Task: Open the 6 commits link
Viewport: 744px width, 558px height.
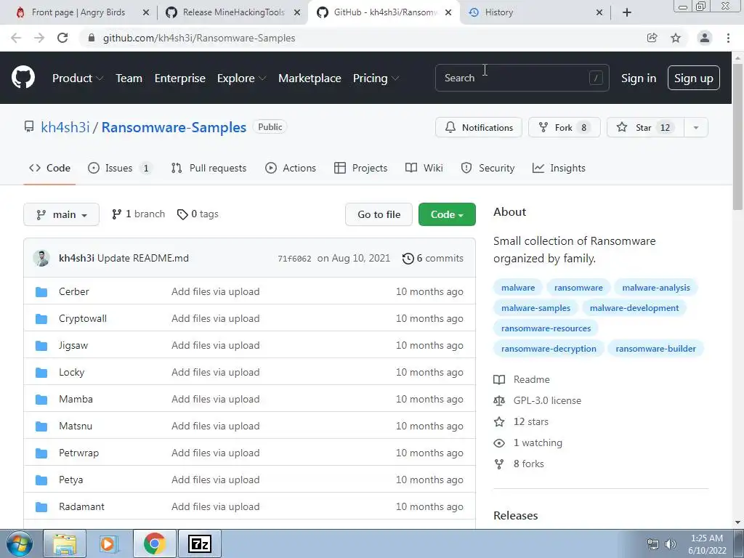Action: point(433,258)
